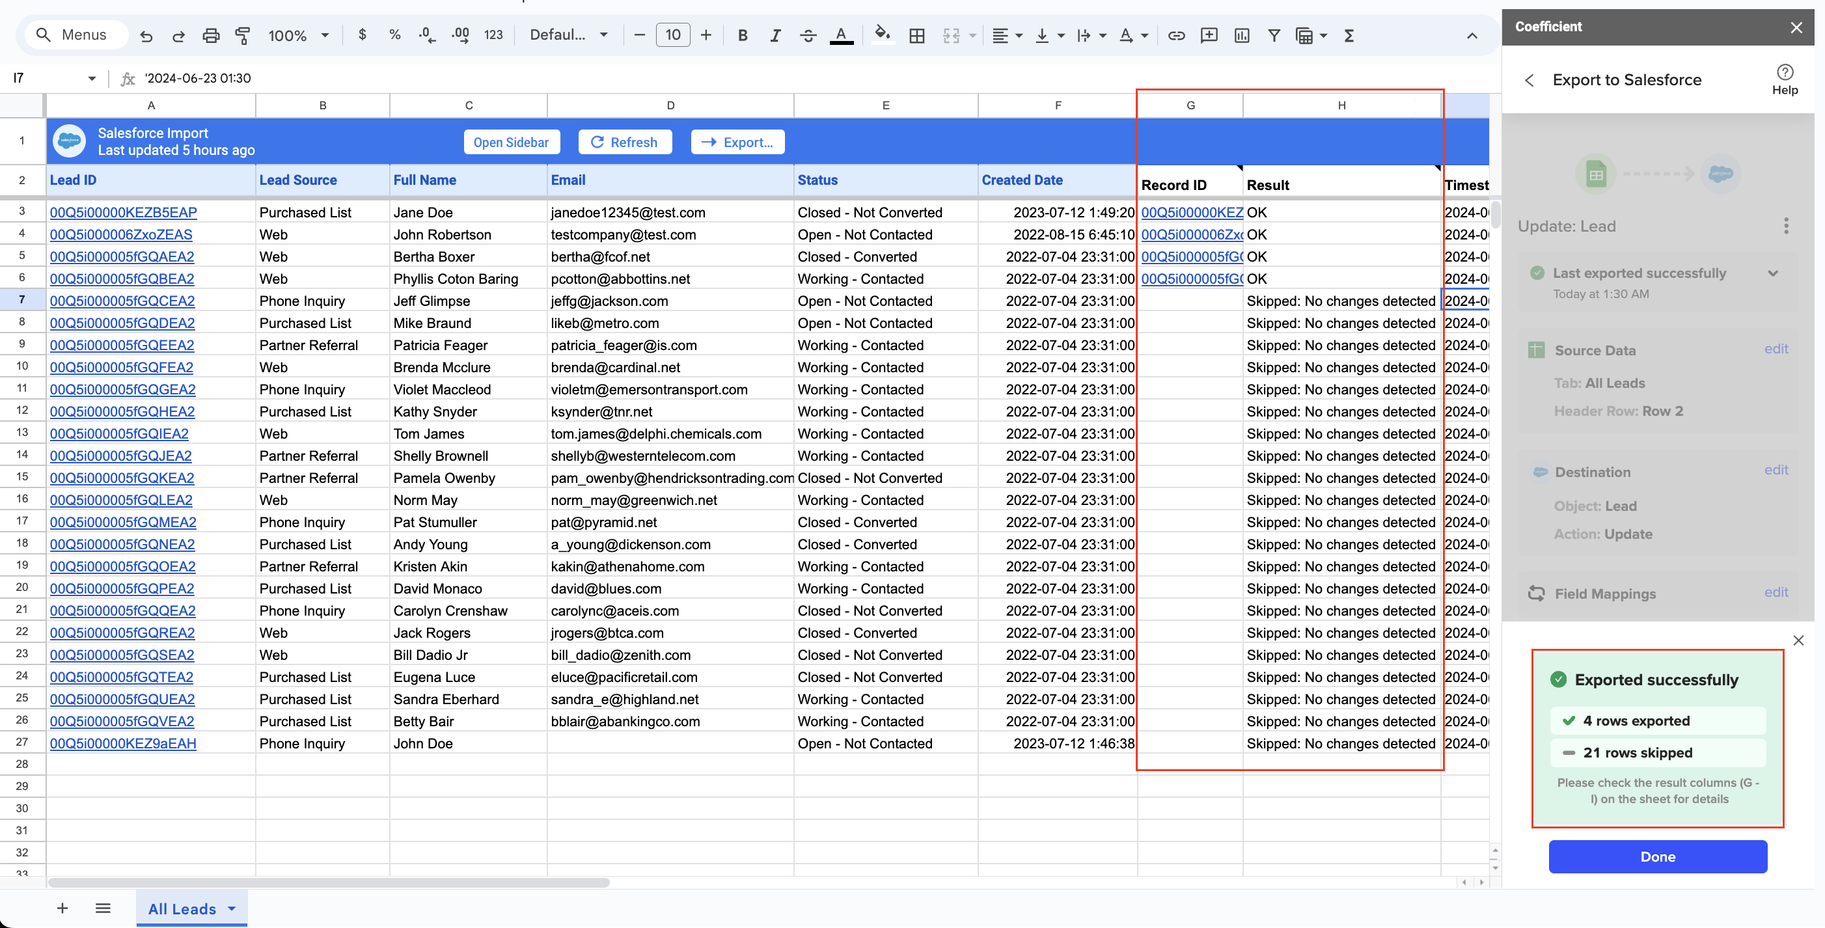Toggle bold formatting

(743, 34)
